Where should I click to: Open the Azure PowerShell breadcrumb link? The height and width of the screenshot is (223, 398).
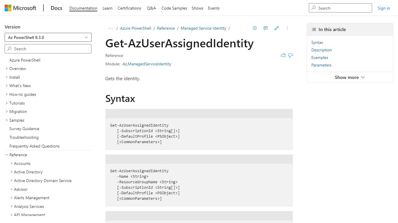click(136, 28)
